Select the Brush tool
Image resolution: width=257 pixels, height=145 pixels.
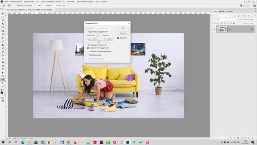(x=3, y=41)
